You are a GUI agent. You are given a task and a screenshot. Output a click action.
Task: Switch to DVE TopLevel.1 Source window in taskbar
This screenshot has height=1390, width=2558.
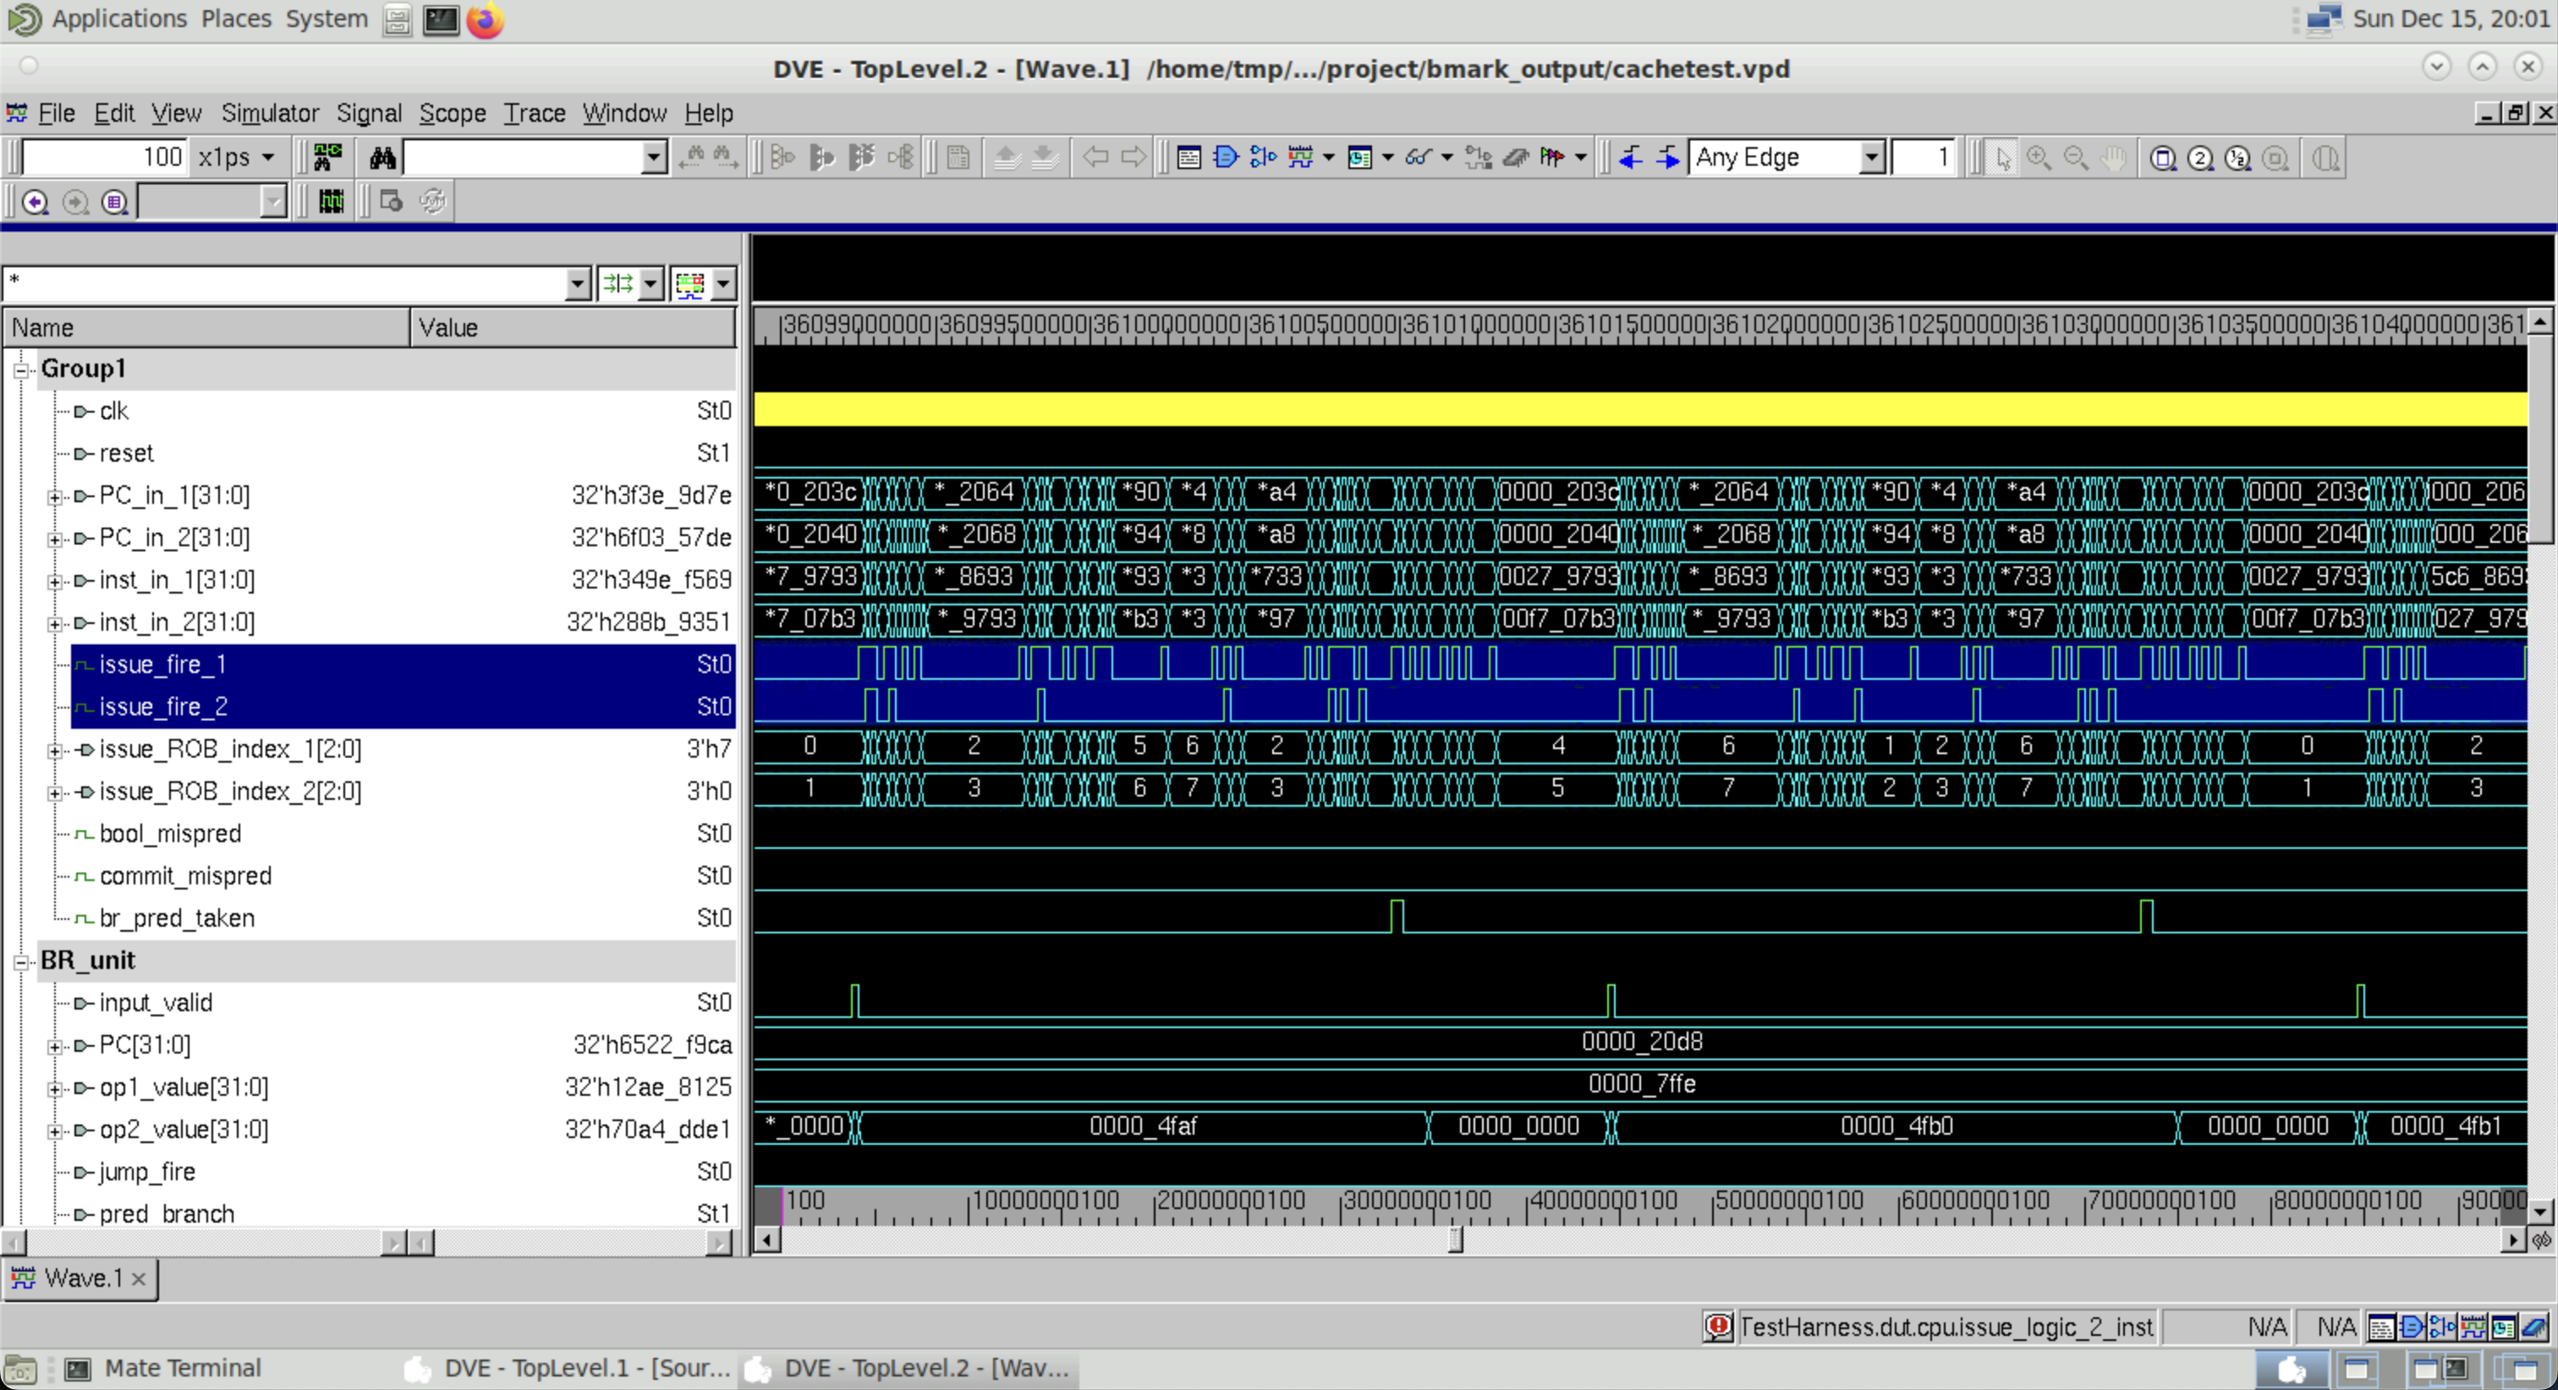(570, 1368)
